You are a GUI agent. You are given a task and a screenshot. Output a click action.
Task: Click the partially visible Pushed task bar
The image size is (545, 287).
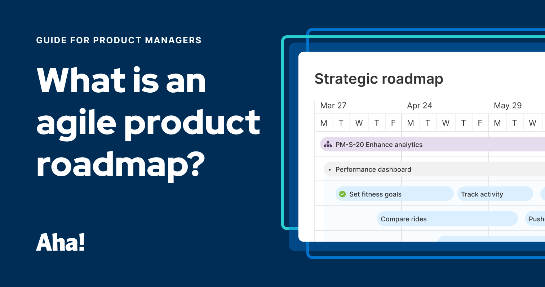536,219
